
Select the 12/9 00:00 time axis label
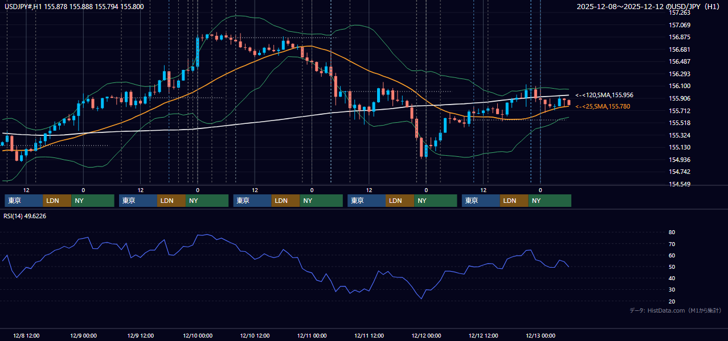[x=83, y=335]
